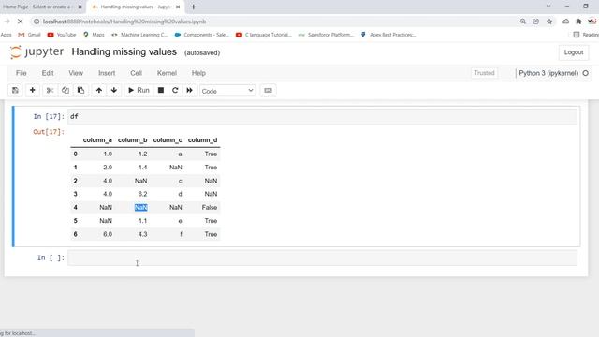
Task: Run the selected cell
Action: click(x=139, y=91)
